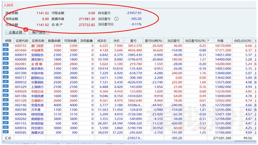Sort by 冻结数量 column header
This screenshot has width=258, height=145.
point(87,41)
